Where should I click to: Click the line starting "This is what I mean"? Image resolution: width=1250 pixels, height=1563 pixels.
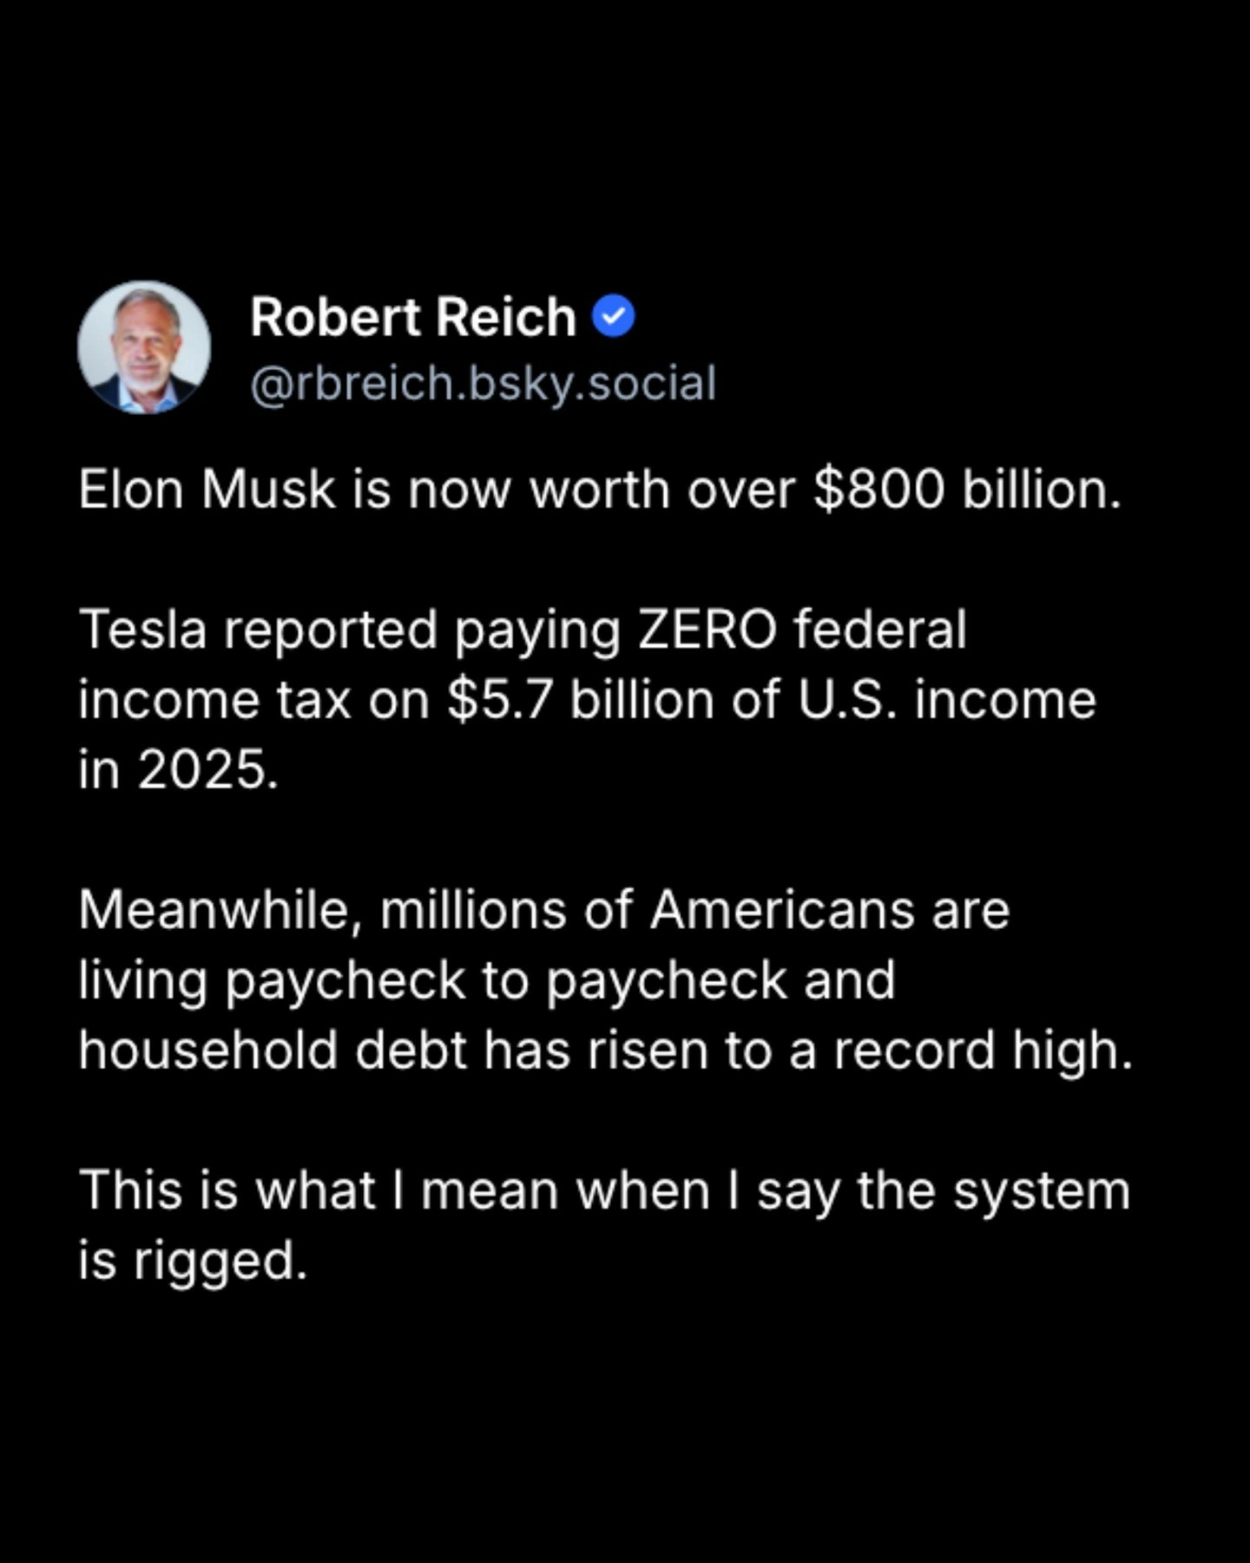(604, 1190)
